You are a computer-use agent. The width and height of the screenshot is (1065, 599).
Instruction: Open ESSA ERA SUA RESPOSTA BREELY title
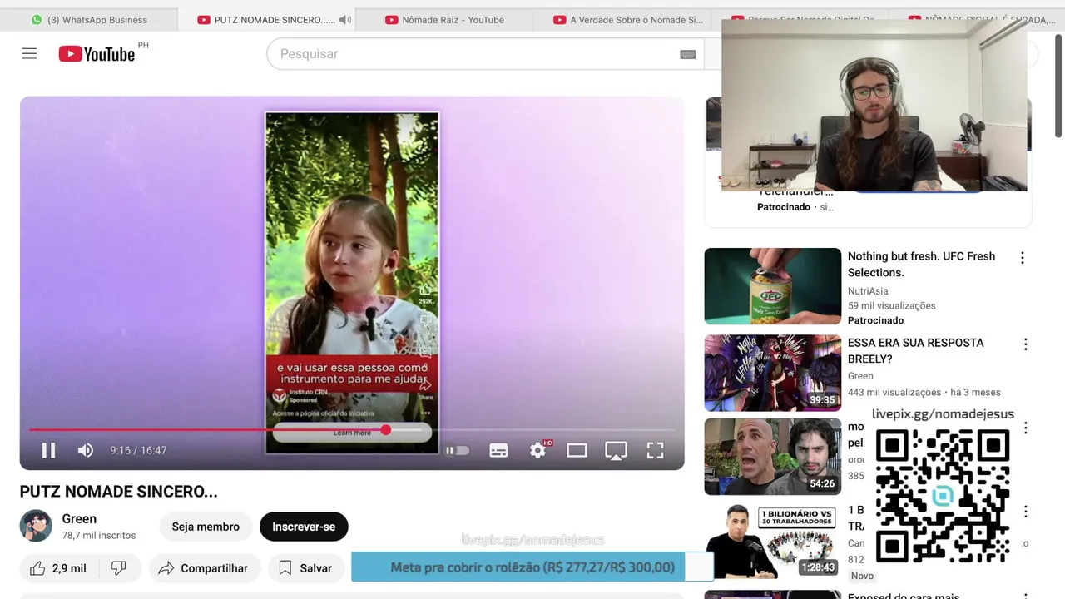(915, 351)
